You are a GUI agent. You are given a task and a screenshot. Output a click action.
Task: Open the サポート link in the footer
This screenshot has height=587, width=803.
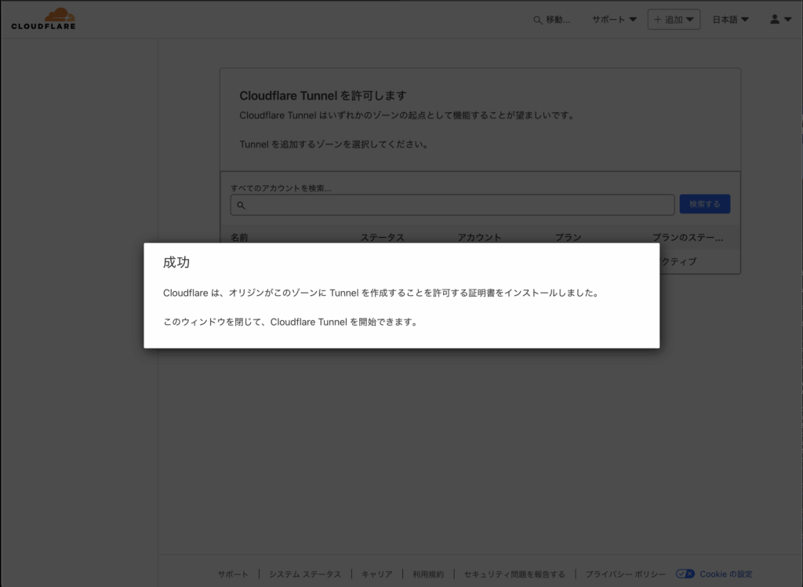(x=233, y=574)
